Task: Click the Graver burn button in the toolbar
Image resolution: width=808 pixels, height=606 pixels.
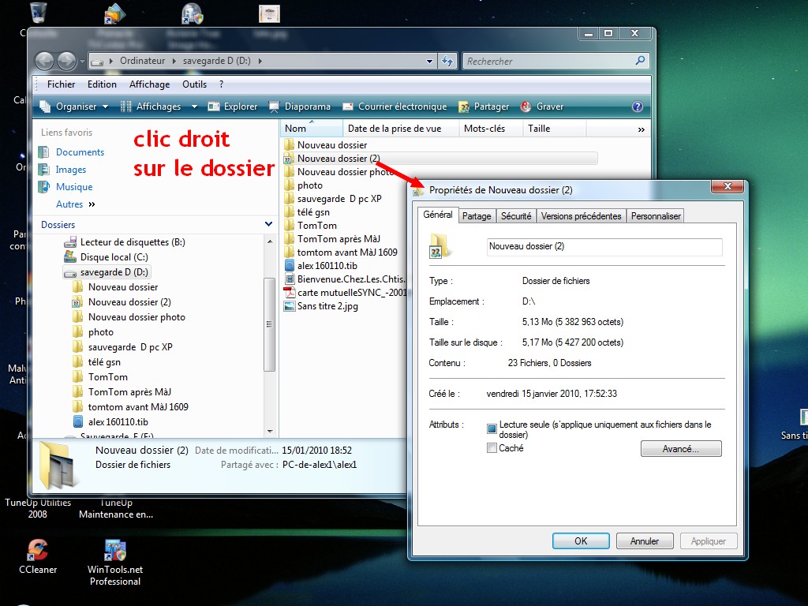Action: point(542,107)
